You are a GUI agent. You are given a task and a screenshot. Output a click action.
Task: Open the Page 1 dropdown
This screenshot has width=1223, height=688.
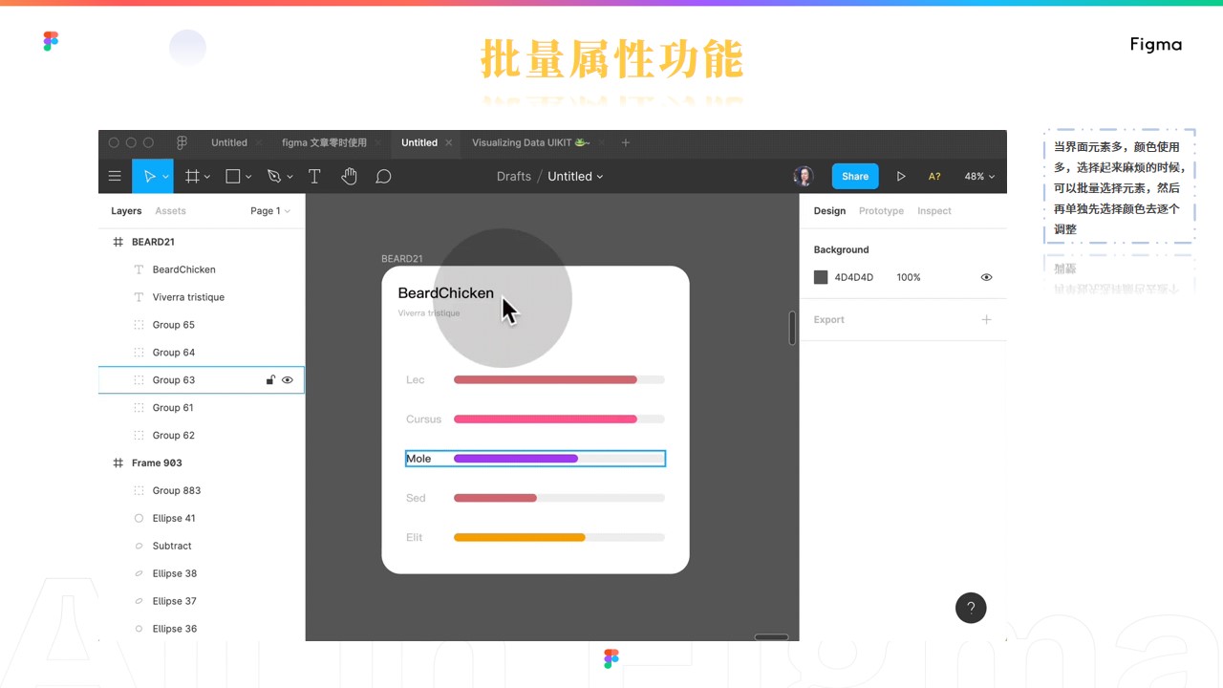pyautogui.click(x=270, y=211)
